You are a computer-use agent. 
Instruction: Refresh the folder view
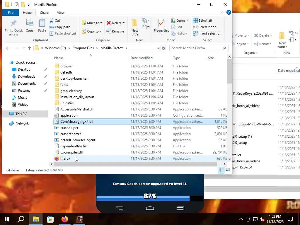(x=163, y=48)
